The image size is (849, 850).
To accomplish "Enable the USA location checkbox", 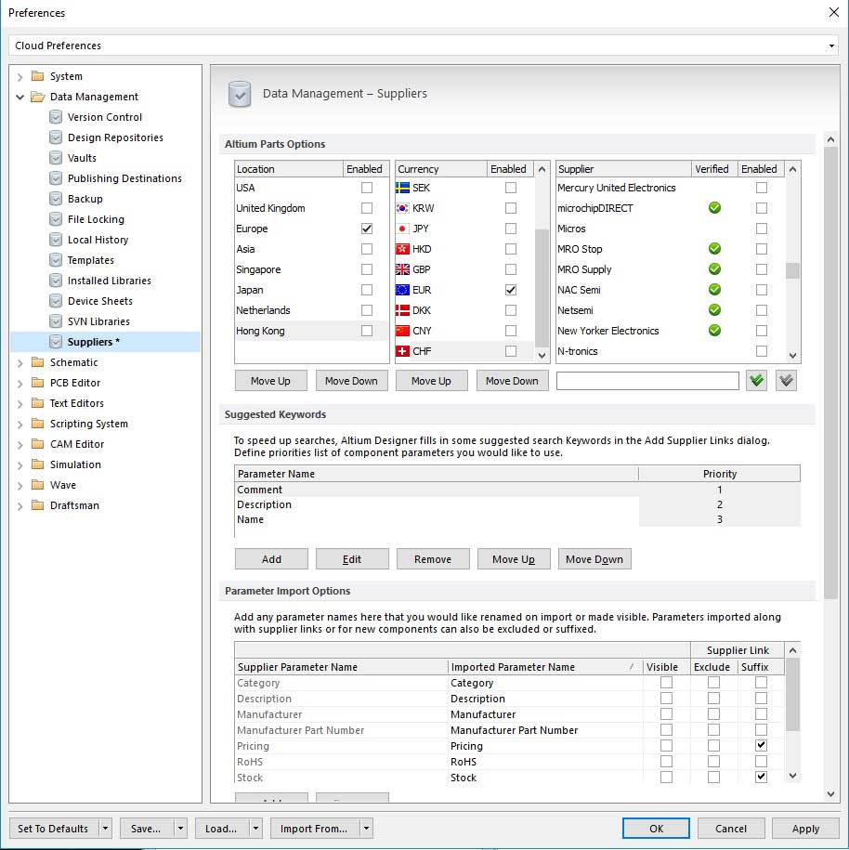I will pos(367,188).
